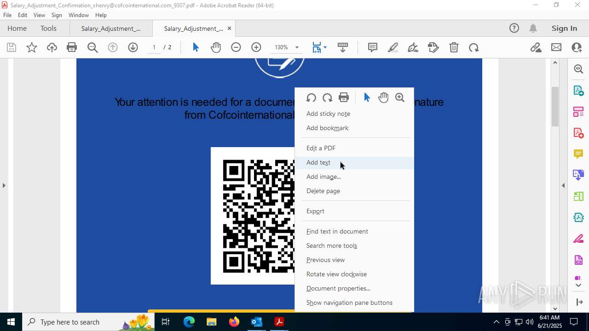Click the Delete page trash icon
The image size is (589, 331).
click(x=454, y=47)
